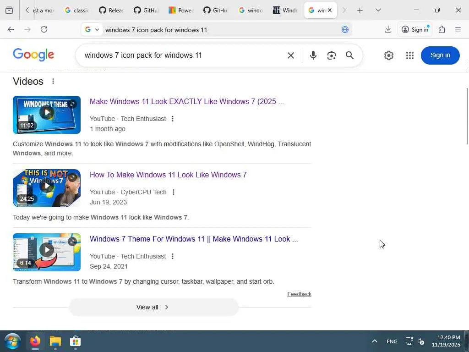
Task: Open 'Make Windows 11 Look EXACTLY' link
Action: coord(187,101)
